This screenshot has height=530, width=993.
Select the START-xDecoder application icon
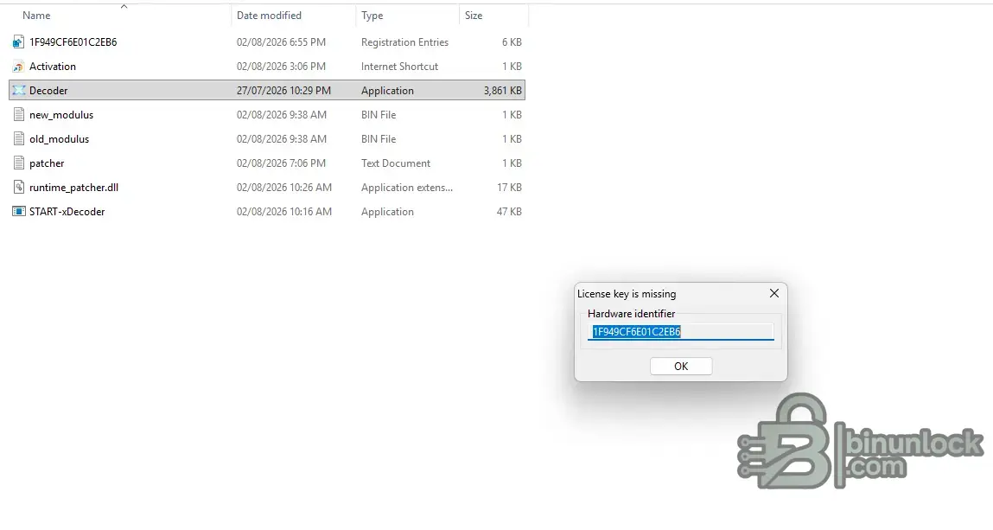pyautogui.click(x=18, y=212)
